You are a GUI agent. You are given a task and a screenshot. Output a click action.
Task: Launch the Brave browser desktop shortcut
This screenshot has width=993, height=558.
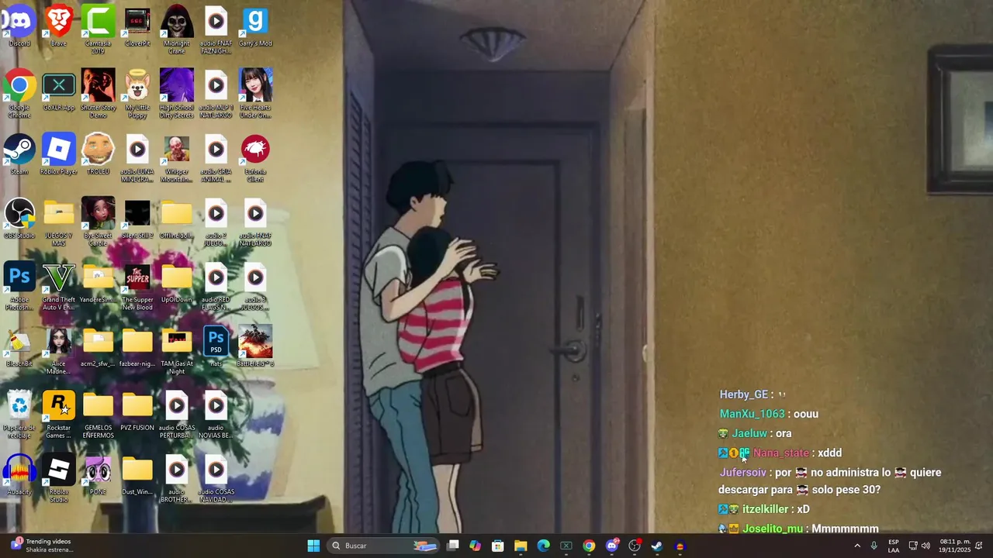point(59,27)
